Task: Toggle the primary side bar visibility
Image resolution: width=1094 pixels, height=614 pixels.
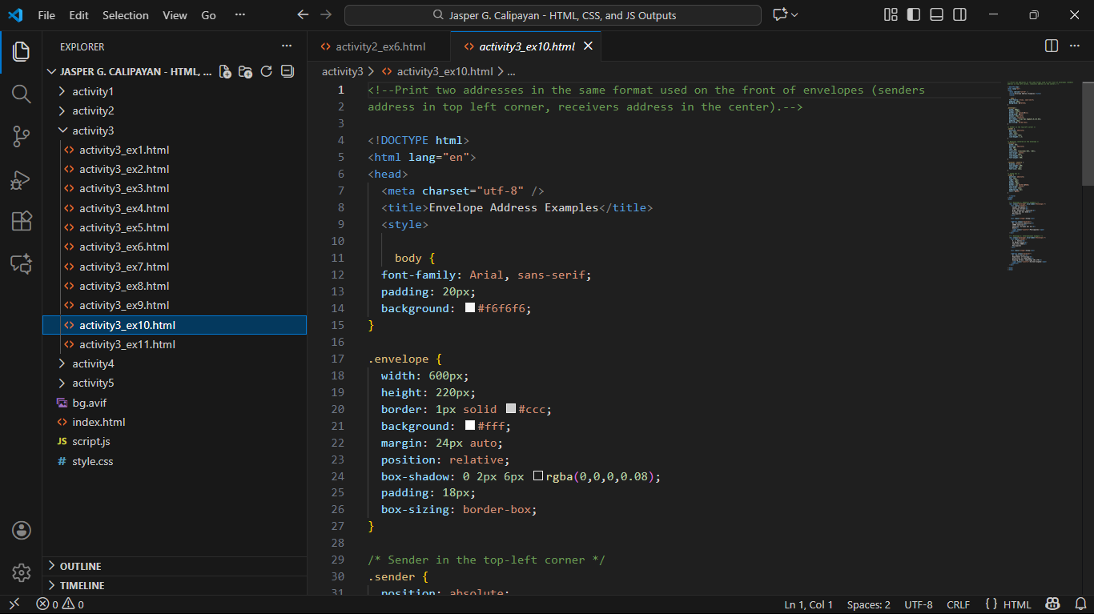Action: [913, 15]
